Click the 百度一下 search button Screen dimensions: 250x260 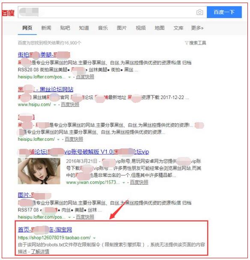[x=224, y=12]
